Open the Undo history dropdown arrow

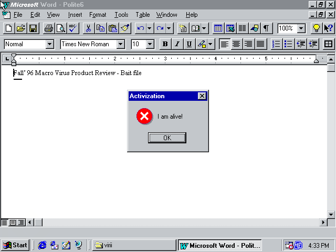150,28
